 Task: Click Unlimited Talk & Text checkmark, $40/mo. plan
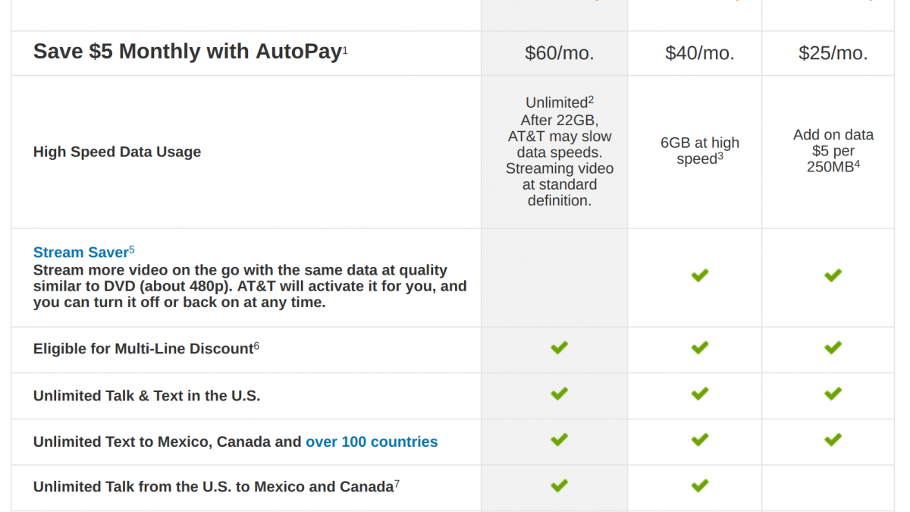700,394
